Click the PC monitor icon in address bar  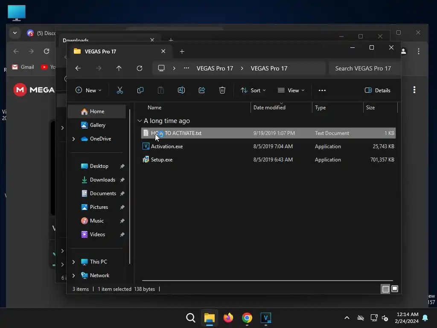pos(161,68)
